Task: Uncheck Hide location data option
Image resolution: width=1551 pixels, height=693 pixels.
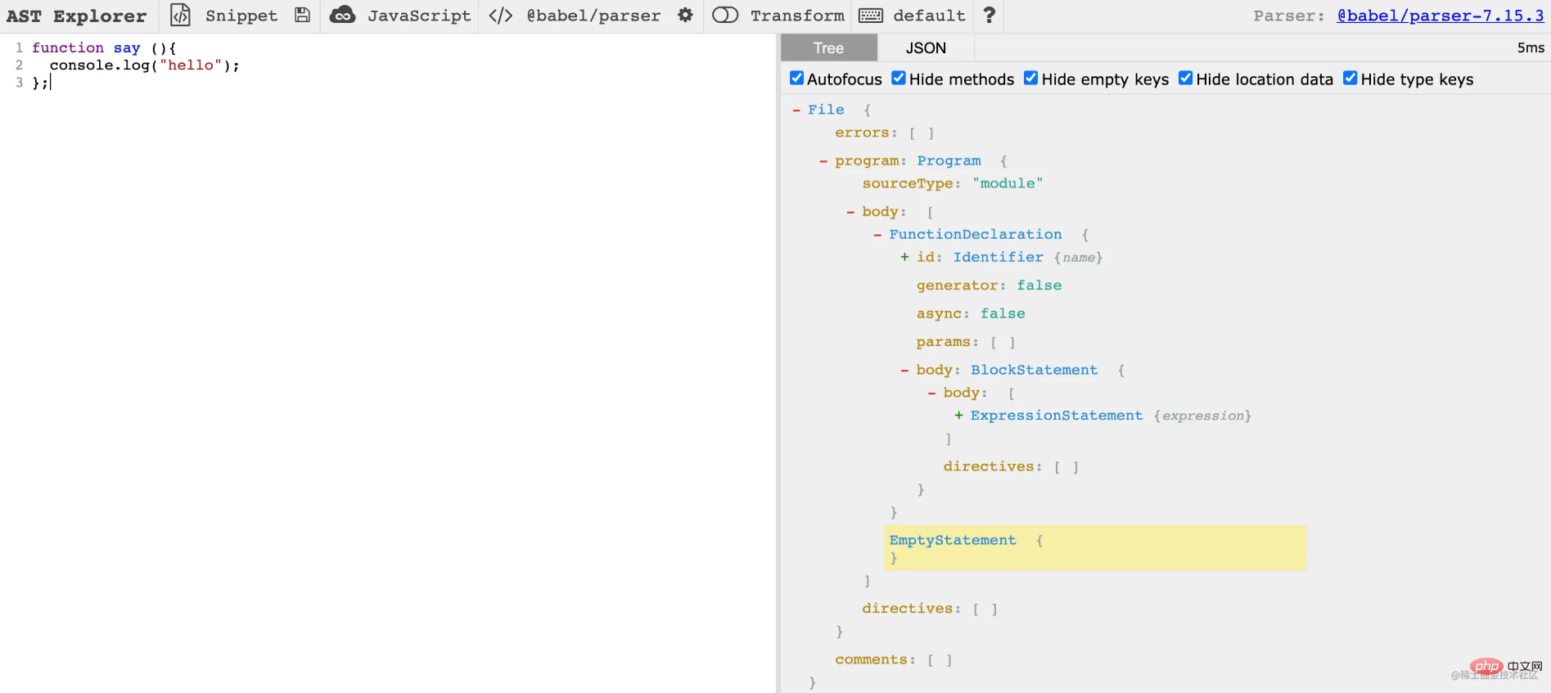Action: (1185, 79)
